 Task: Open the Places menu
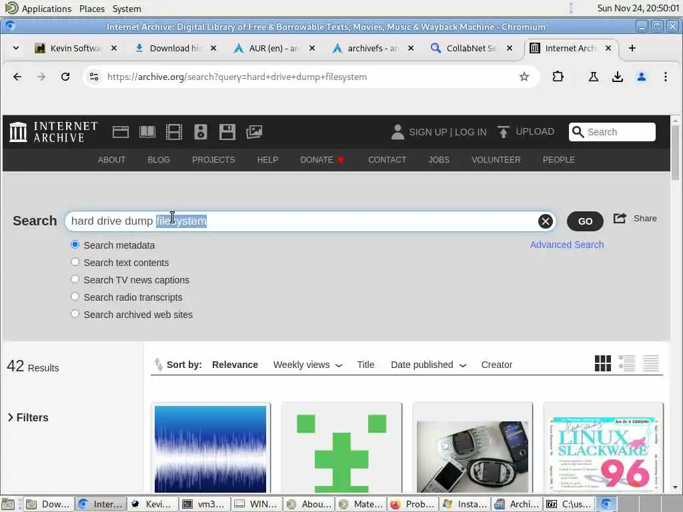(x=92, y=9)
